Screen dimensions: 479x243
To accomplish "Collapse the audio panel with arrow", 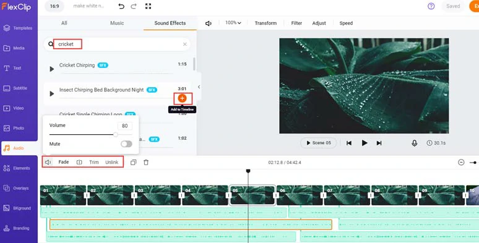I will pyautogui.click(x=199, y=87).
